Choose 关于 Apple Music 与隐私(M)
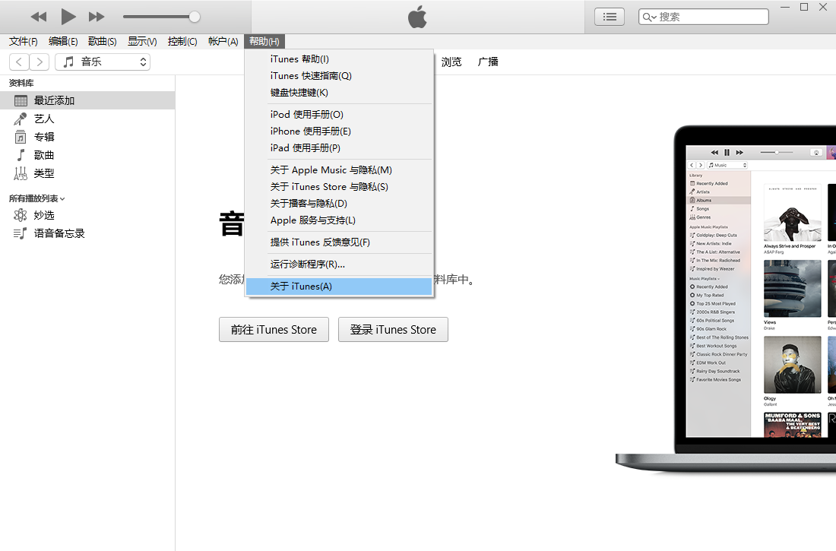This screenshot has height=551, width=836. [339, 169]
